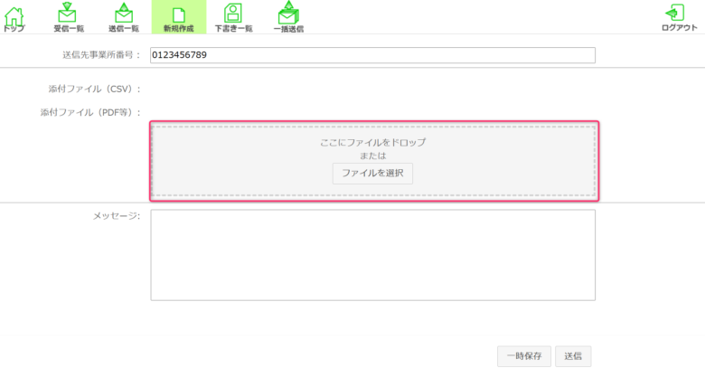Screen dimensions: 705x368
Task: Click the 一括送信 bulk send icon
Action: [x=288, y=13]
